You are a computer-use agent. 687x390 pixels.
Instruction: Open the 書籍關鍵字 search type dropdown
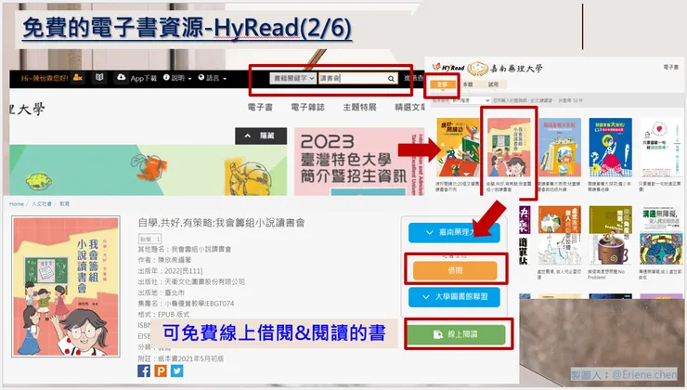[x=292, y=78]
